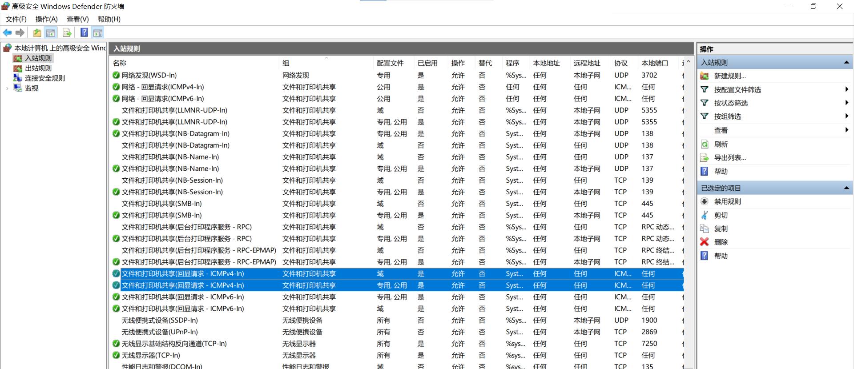Open the 帮助(H) menu
This screenshot has height=369, width=854.
(x=109, y=19)
